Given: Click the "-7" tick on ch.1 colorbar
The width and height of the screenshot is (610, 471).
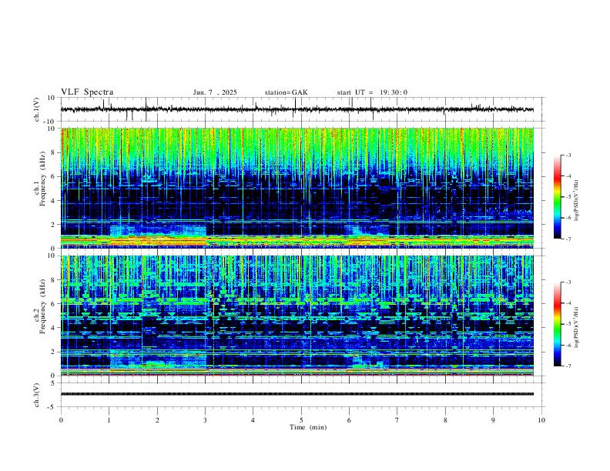Looking at the screenshot, I should pyautogui.click(x=568, y=239).
